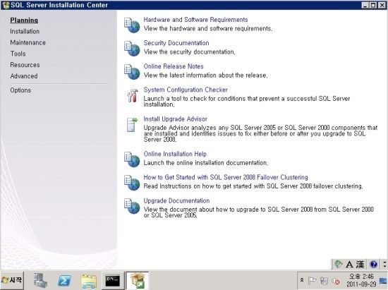Screen dimensions: 388x290
Task: Click 'View the latest information about the release.'
Action: pyautogui.click(x=205, y=75)
